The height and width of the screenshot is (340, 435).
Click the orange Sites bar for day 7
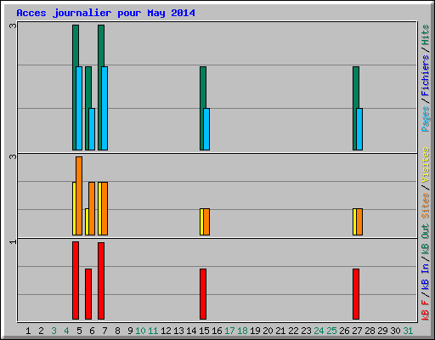[x=105, y=208]
